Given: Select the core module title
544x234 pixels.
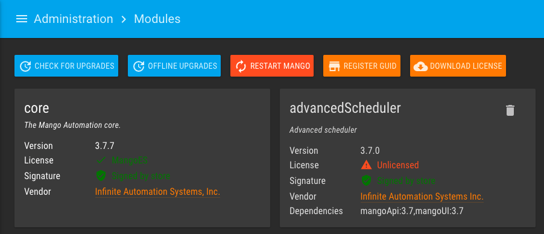Looking at the screenshot, I should 37,109.
